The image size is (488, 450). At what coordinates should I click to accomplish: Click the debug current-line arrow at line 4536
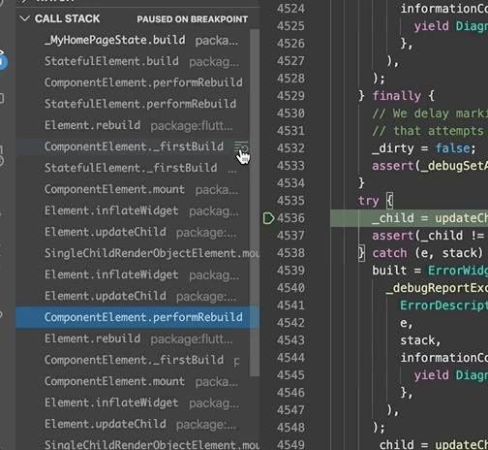[268, 218]
